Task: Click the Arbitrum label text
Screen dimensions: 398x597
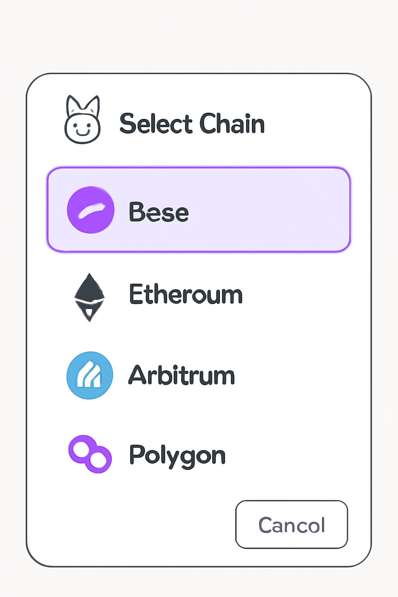Action: pyautogui.click(x=181, y=375)
